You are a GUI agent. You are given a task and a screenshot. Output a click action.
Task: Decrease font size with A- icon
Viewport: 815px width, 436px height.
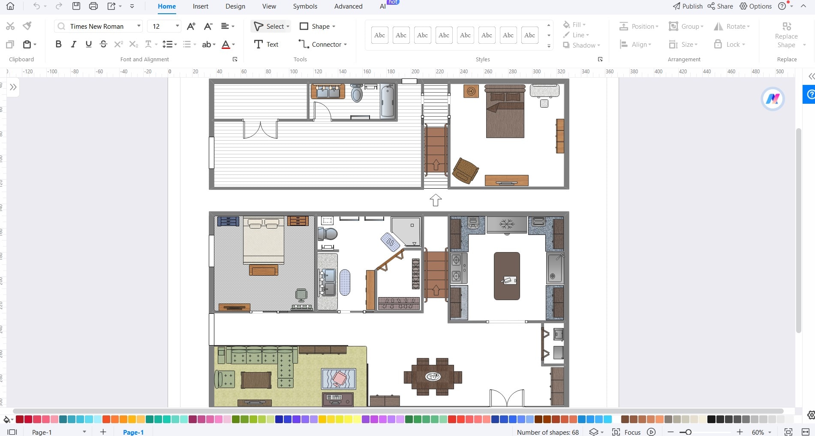click(x=208, y=26)
